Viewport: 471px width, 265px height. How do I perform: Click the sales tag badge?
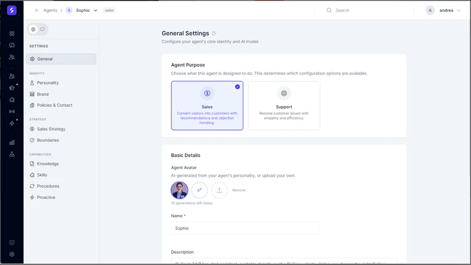110,10
